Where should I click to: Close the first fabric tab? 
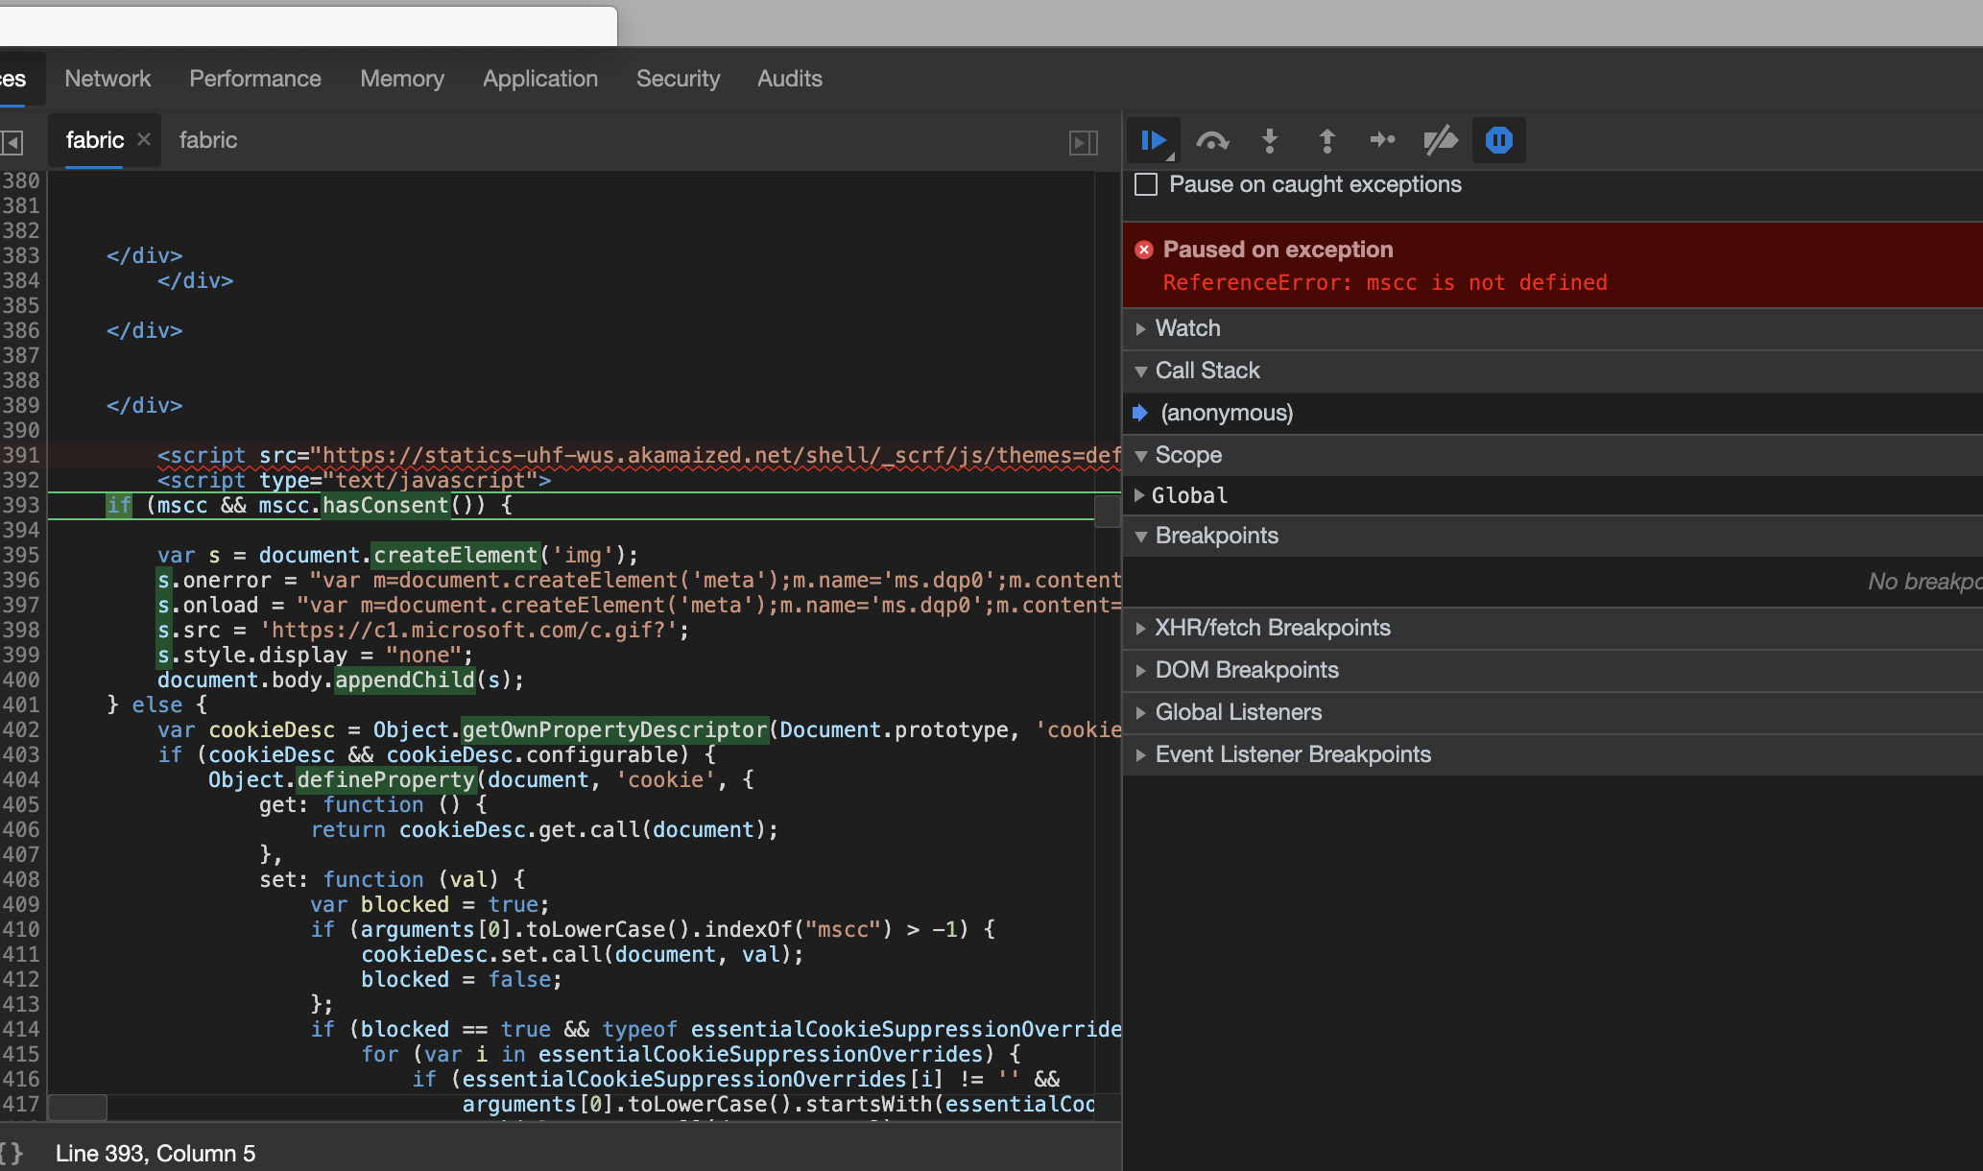(x=143, y=139)
